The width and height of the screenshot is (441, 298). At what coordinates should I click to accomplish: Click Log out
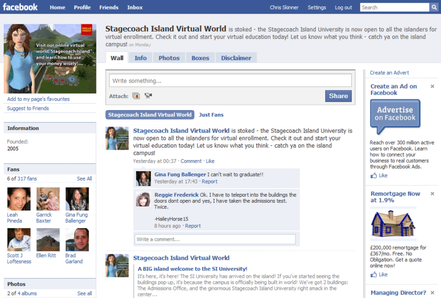[x=343, y=7]
